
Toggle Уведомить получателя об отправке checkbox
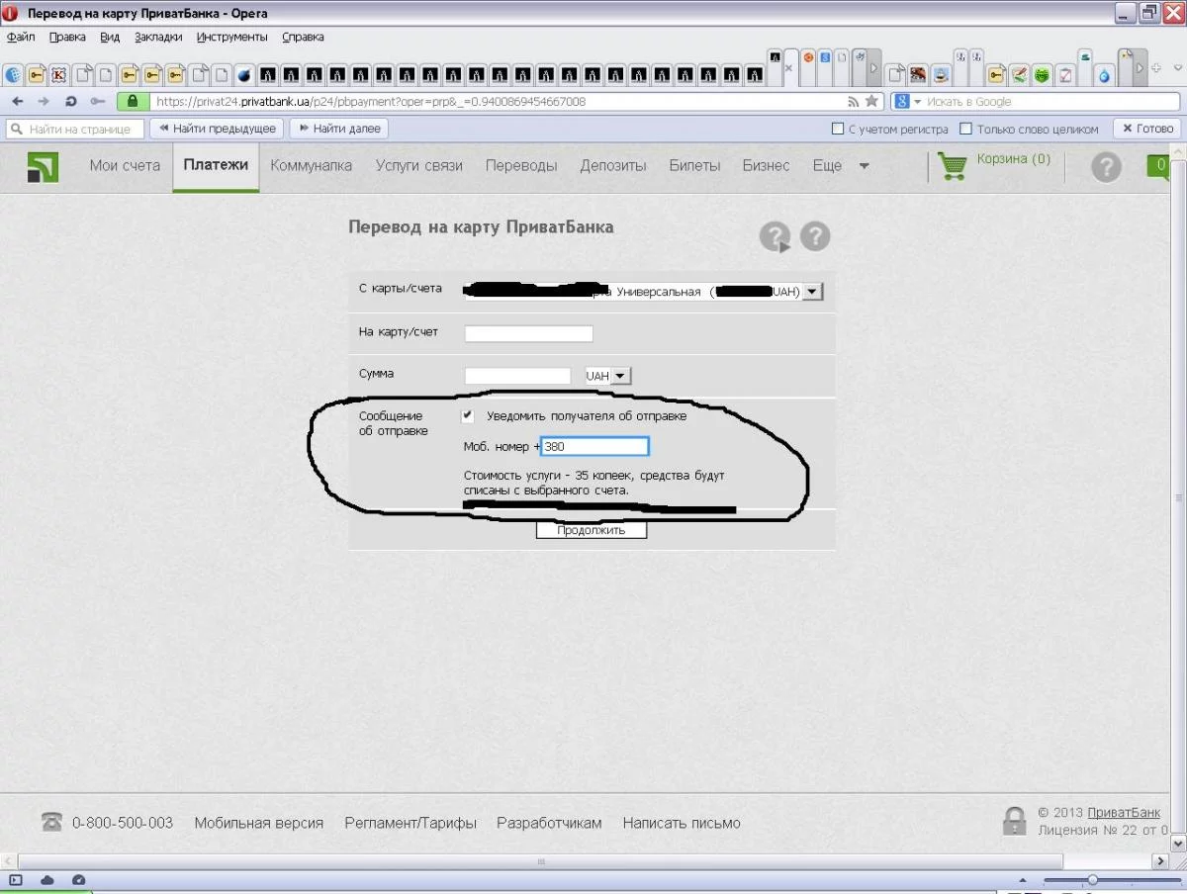click(x=468, y=416)
